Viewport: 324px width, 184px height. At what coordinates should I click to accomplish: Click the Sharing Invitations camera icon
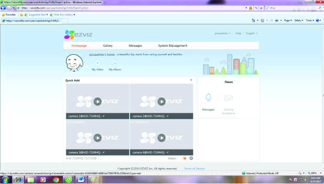point(228,98)
